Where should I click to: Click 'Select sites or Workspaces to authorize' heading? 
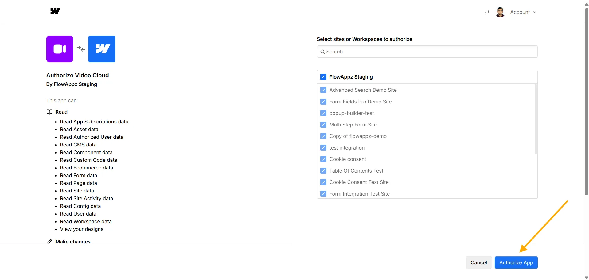(365, 39)
